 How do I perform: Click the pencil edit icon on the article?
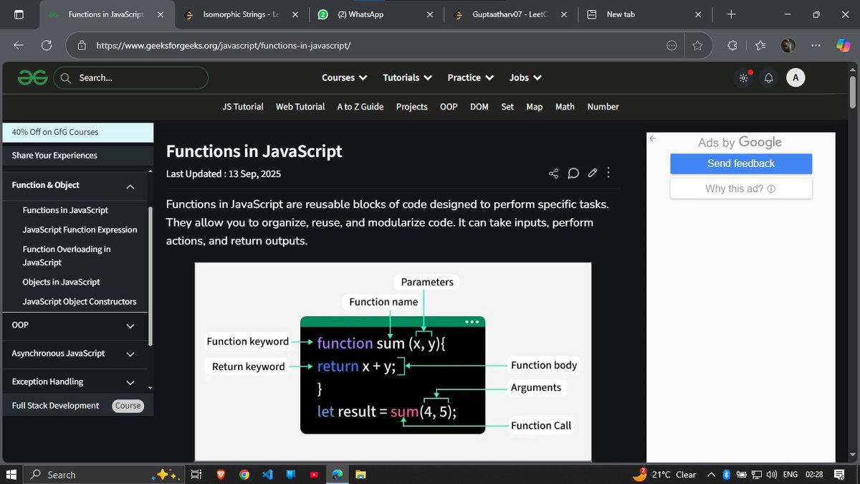point(592,172)
